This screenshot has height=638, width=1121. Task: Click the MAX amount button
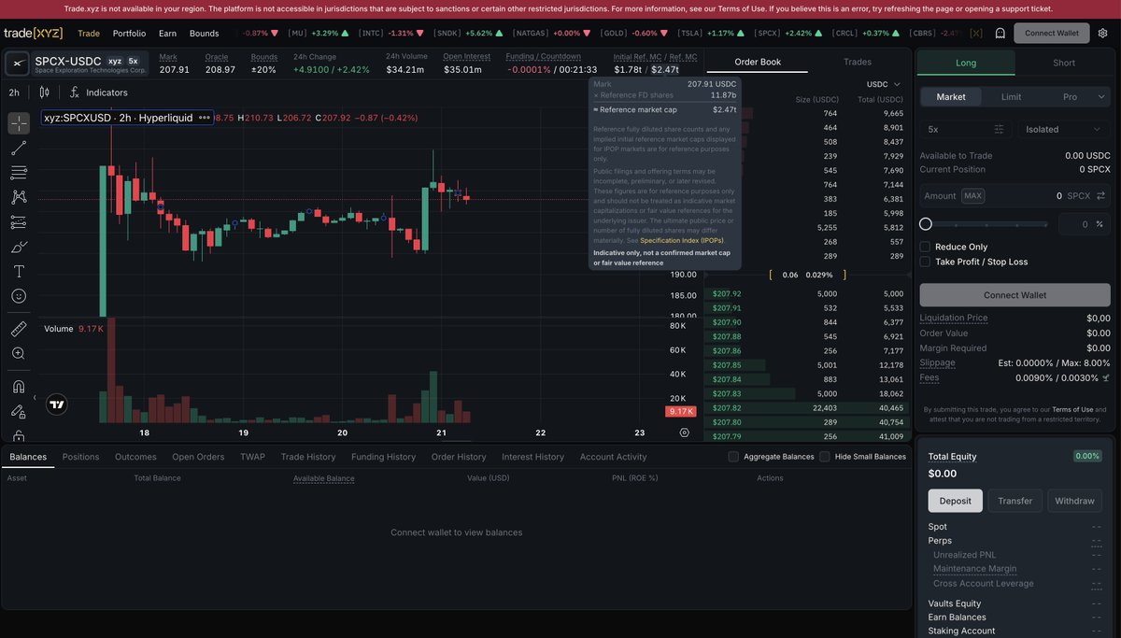pos(972,196)
